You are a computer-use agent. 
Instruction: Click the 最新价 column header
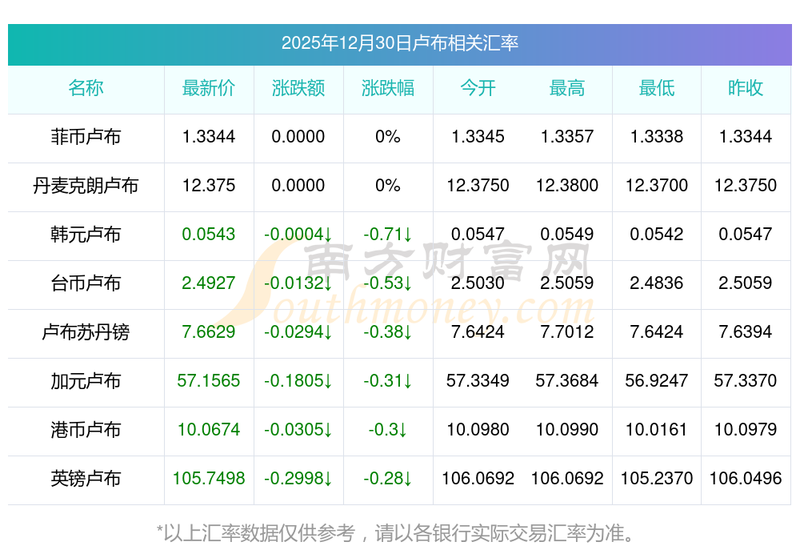coord(209,88)
